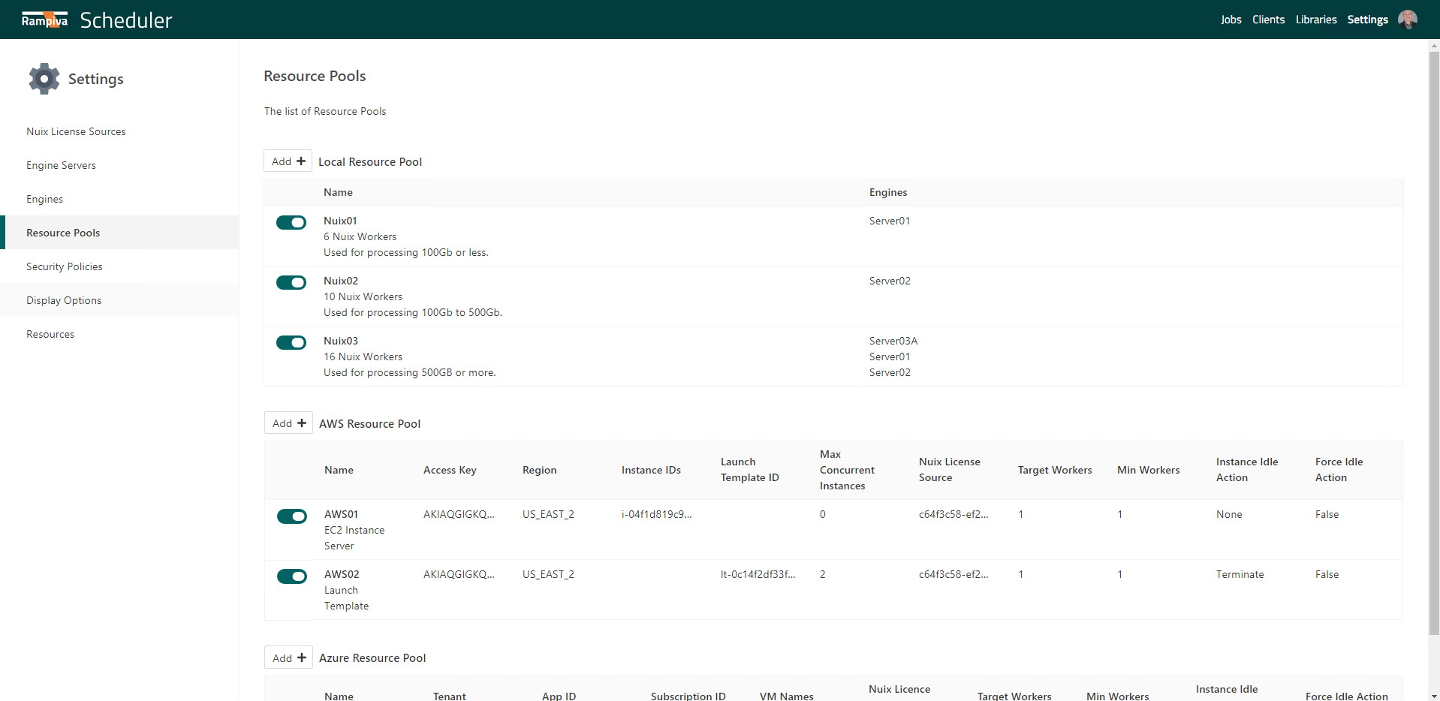Click the scroll down arrow on scrollbar
This screenshot has height=701, width=1440.
1434,695
